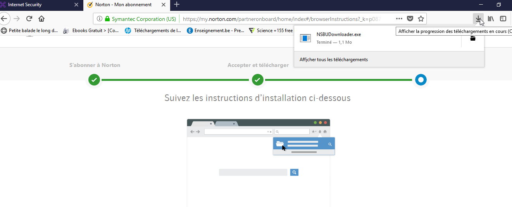512x207 pixels.
Task: Open the Enseignement.be bookmark
Action: [215, 31]
